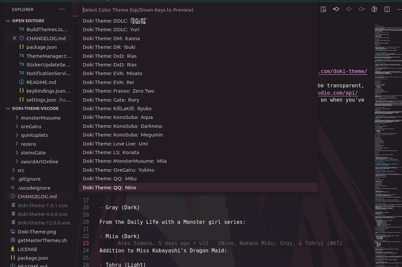Viewport: 402px width, 267px height.
Task: Click image icon beside Doki-Theme.png
Action: [x=13, y=231]
